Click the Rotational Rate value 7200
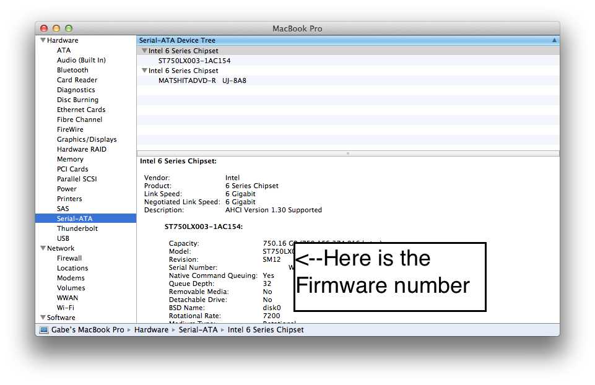Screen dimensions: 595x385 pyautogui.click(x=271, y=316)
